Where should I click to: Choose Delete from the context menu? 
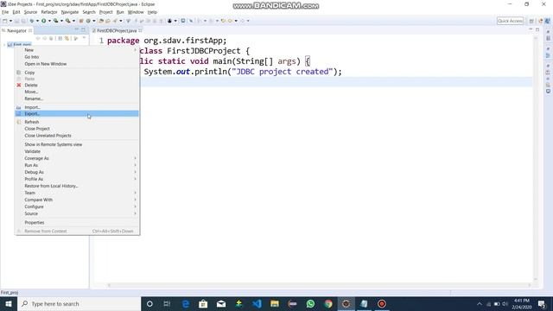[x=77, y=85]
